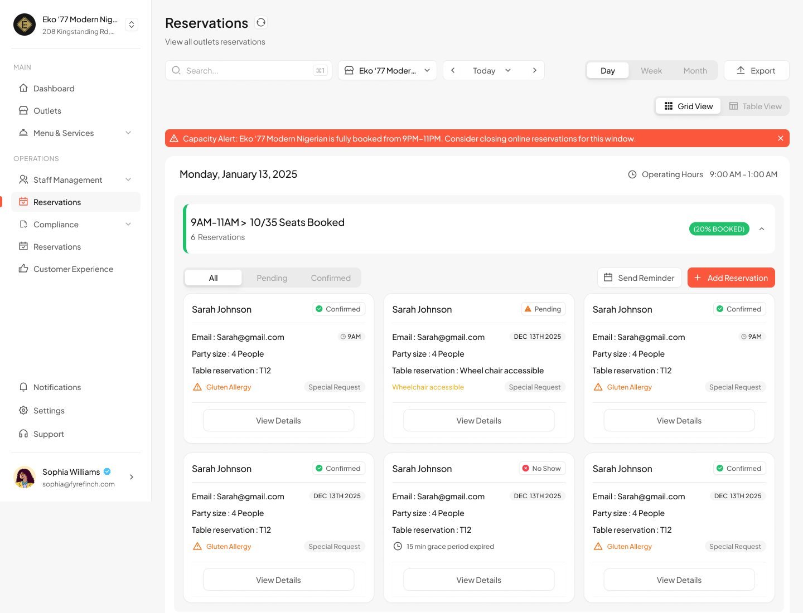Go to the previous day with the left arrow
This screenshot has height=613, width=803.
coord(453,70)
